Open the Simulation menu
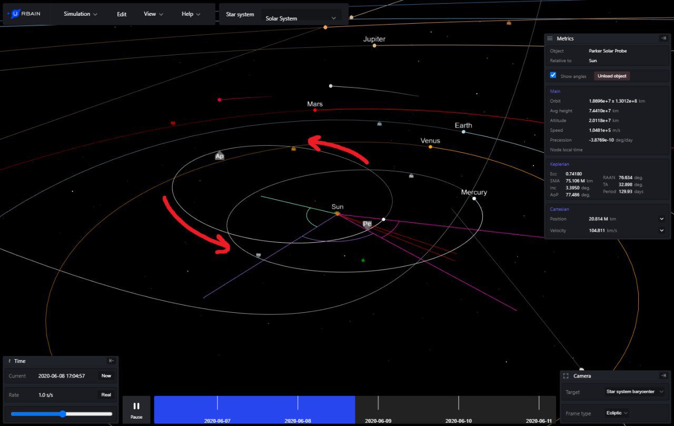The image size is (674, 426). 81,14
